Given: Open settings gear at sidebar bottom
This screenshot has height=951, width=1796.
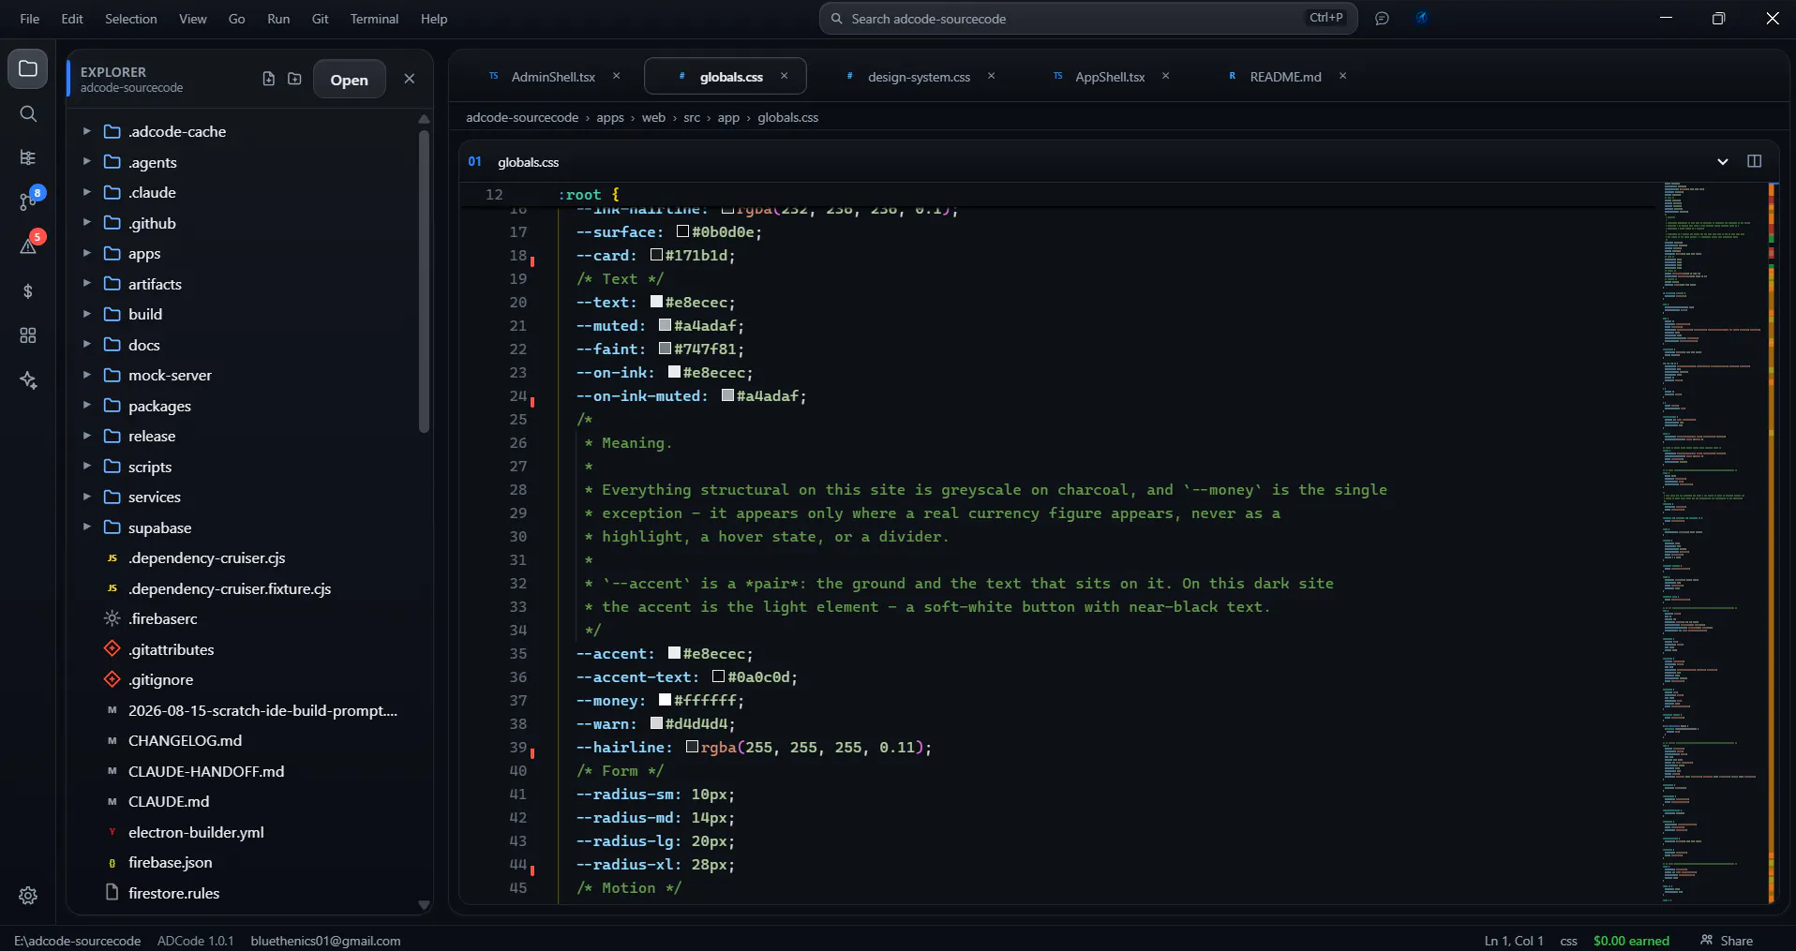Looking at the screenshot, I should pos(28,896).
